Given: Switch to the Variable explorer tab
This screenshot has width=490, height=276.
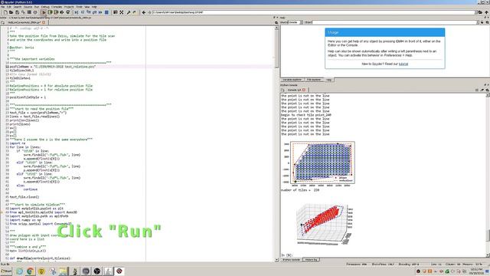Looking at the screenshot, I should (292, 80).
